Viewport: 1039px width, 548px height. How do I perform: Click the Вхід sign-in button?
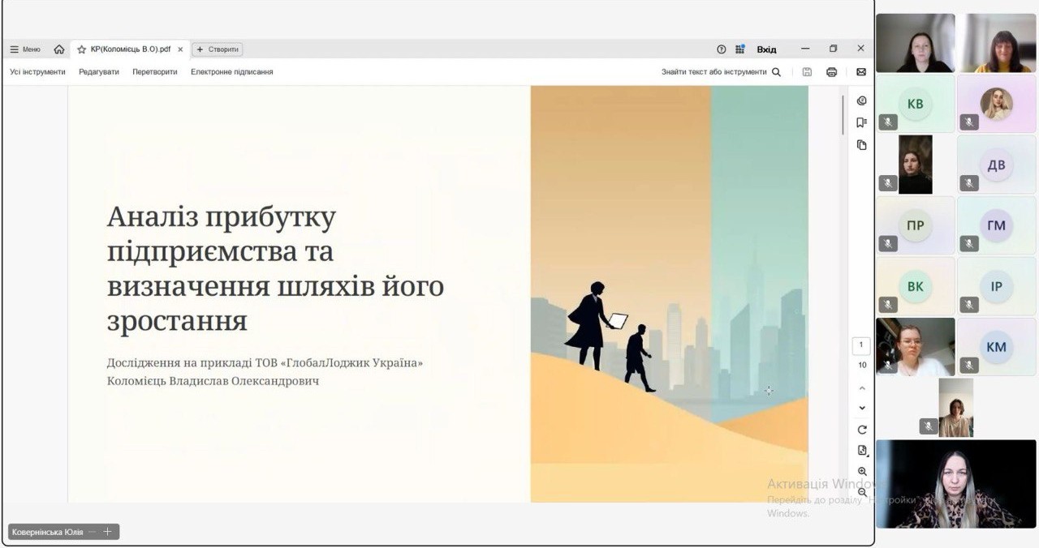[x=766, y=49]
